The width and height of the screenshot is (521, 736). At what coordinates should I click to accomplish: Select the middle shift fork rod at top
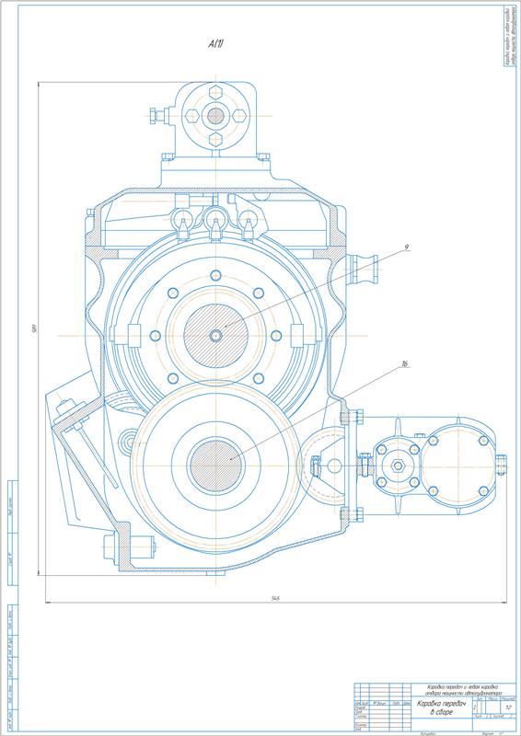tap(215, 222)
